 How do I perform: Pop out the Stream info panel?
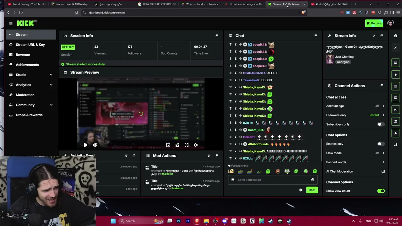pyautogui.click(x=382, y=36)
